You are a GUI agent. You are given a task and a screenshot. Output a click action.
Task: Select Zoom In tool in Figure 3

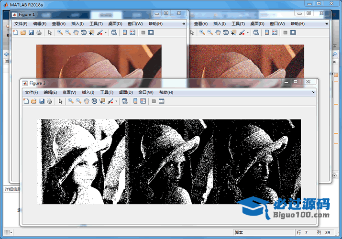70,101
